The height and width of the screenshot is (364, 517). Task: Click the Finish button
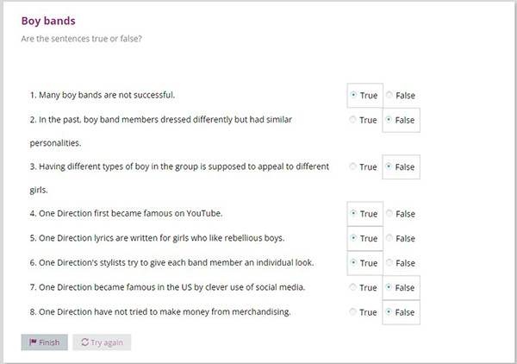click(x=45, y=342)
